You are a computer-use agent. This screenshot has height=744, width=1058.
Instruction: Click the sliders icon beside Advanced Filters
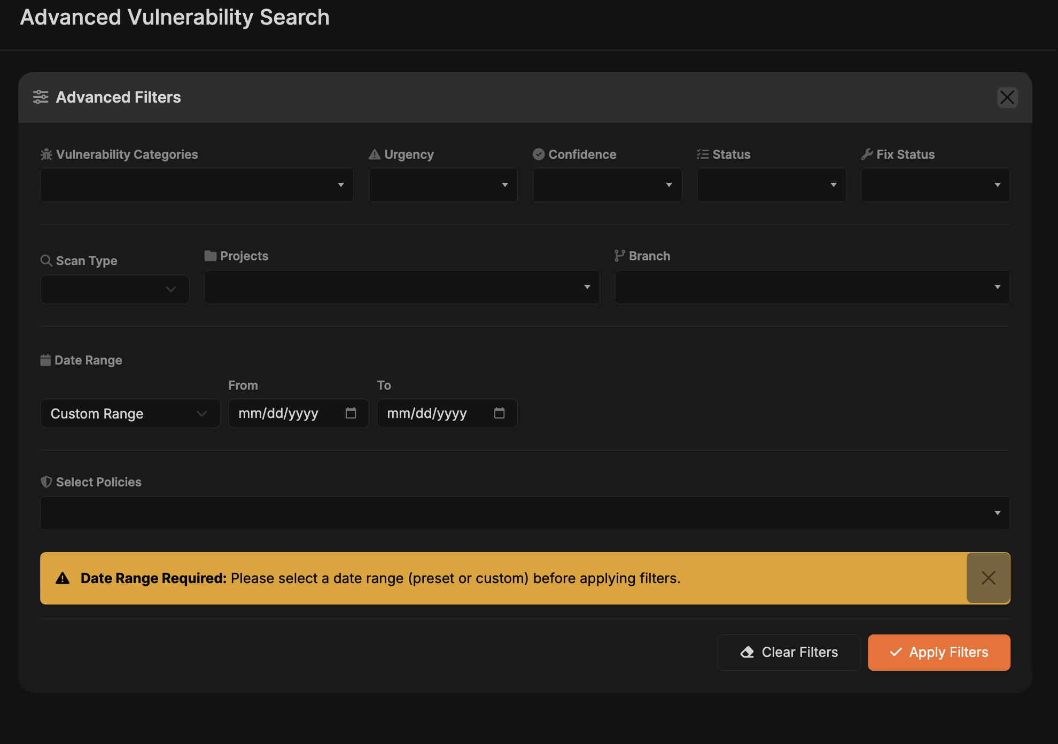(41, 97)
